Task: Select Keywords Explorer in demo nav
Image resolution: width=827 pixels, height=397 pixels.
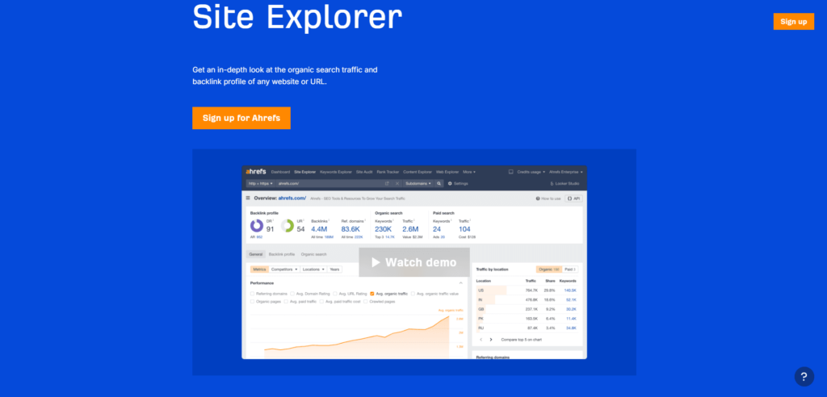Action: click(335, 172)
